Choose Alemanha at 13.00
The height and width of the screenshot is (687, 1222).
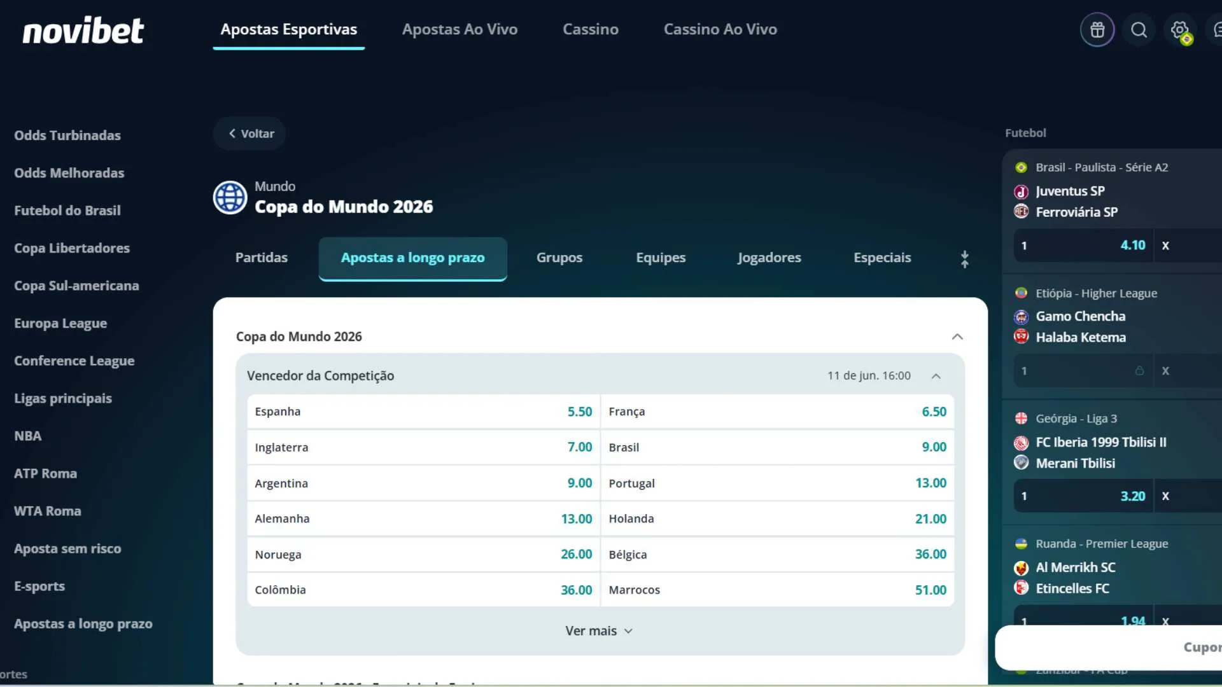(x=423, y=518)
